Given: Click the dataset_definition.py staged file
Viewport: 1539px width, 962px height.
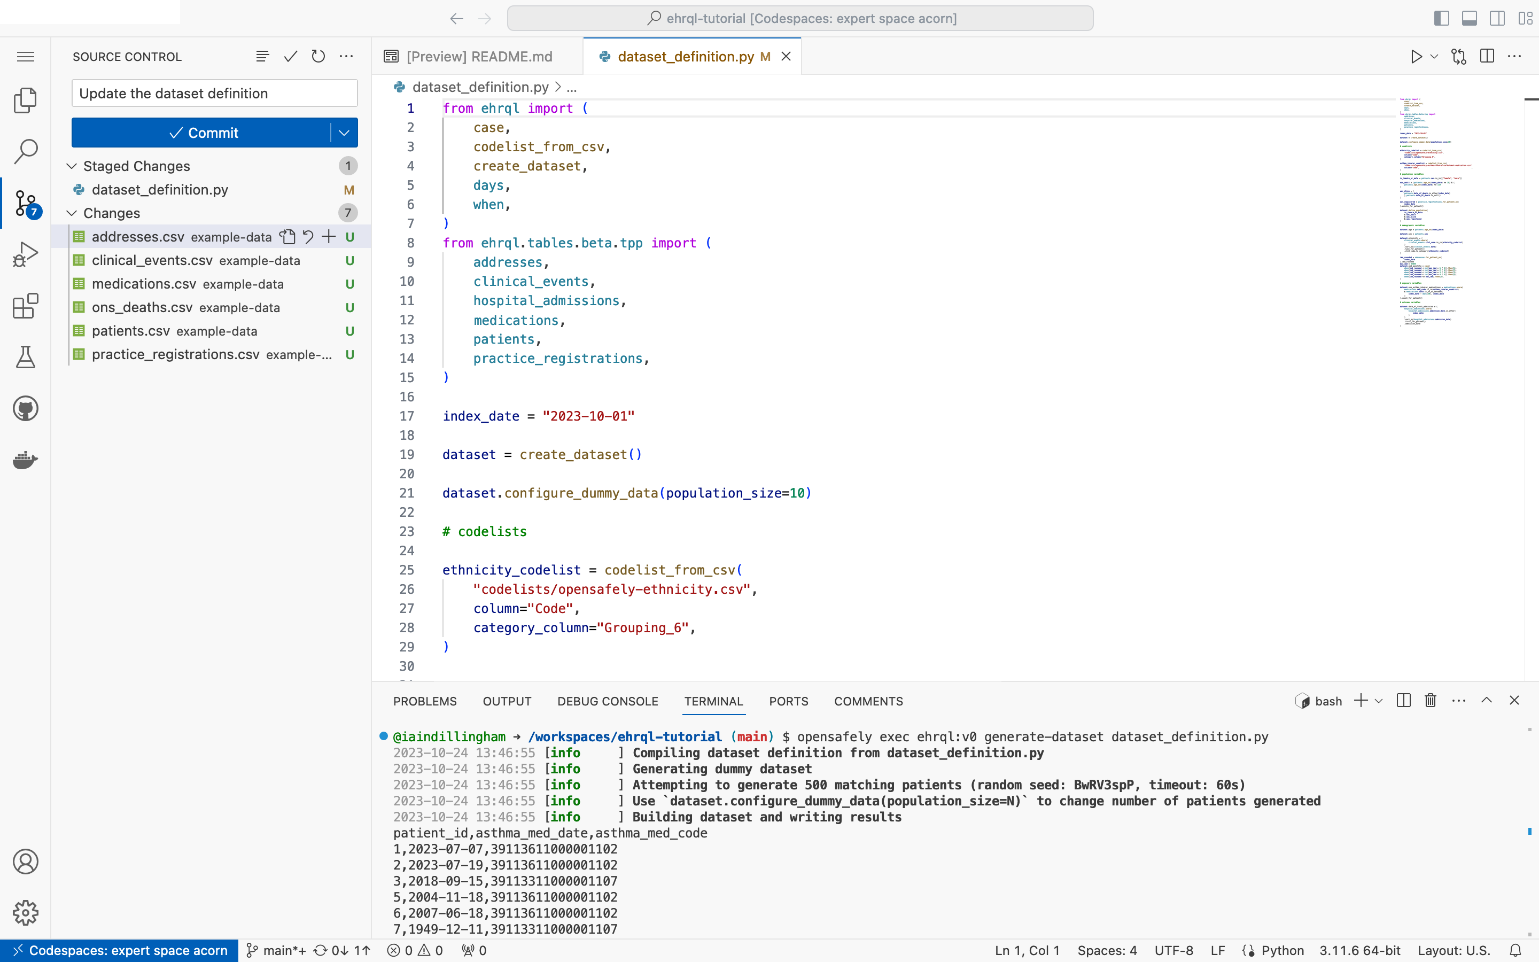Looking at the screenshot, I should click(x=160, y=190).
